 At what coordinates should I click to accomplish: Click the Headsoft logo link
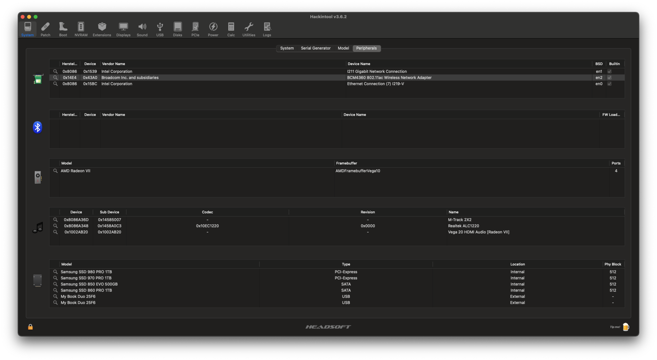tap(328, 327)
